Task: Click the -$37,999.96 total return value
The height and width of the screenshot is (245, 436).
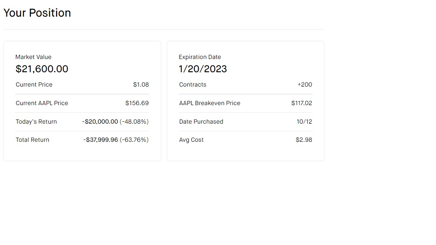Action: coord(101,140)
